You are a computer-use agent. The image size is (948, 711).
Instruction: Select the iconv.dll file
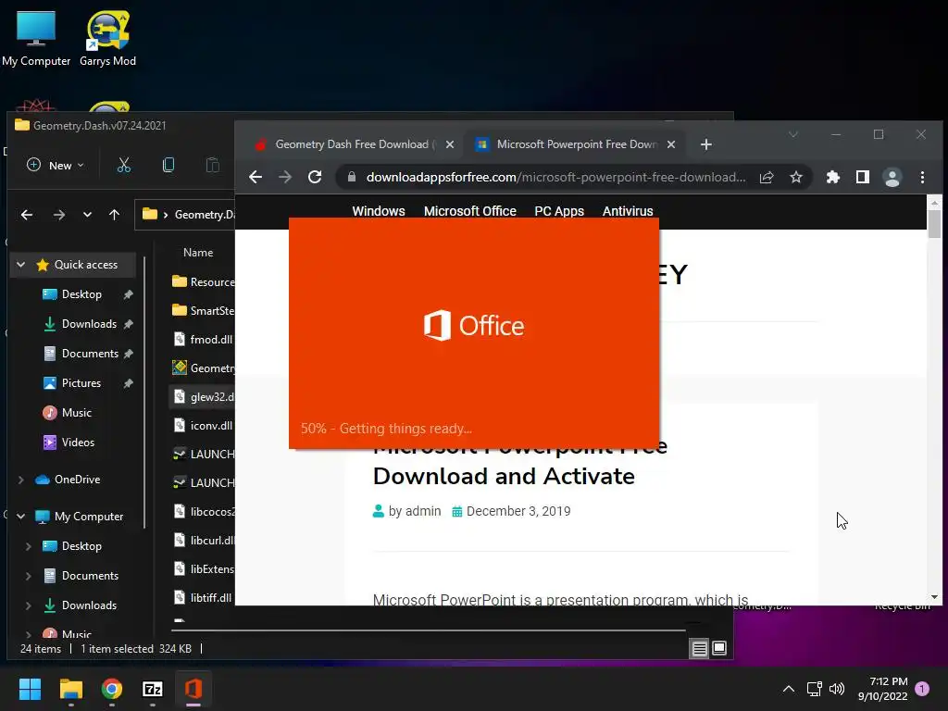click(x=203, y=426)
